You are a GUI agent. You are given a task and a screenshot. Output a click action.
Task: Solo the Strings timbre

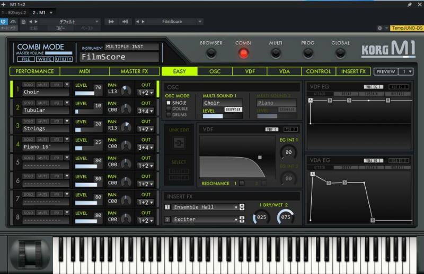coord(29,122)
